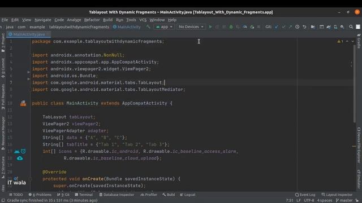This screenshot has width=362, height=203.
Task: Click the Stop square icon in toolbar
Action: pyautogui.click(x=258, y=27)
